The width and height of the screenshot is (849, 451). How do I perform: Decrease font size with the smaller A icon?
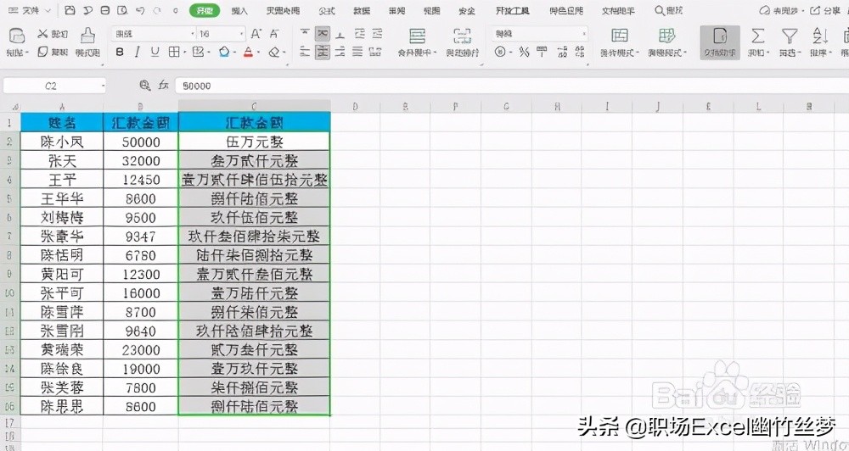click(274, 34)
